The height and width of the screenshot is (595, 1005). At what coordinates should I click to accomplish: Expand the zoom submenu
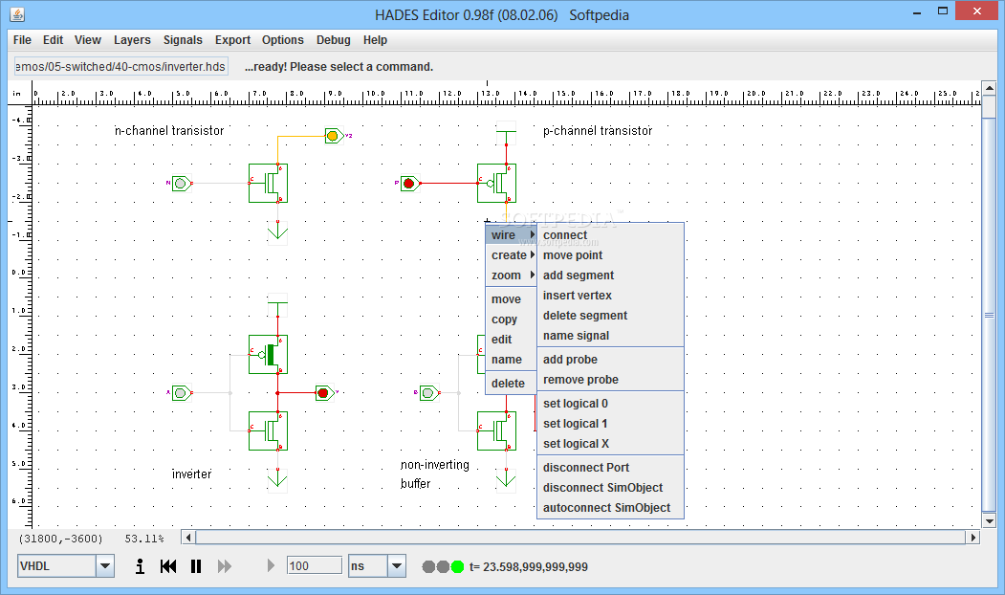click(511, 275)
